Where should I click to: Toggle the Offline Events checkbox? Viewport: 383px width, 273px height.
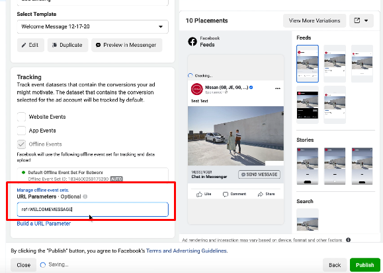coord(21,144)
